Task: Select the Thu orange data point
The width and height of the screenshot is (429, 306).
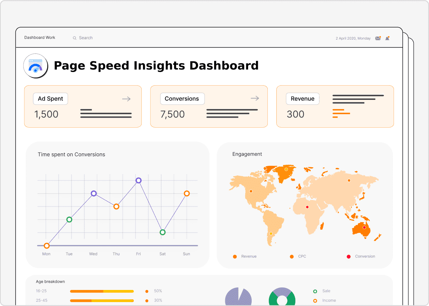Action: (x=116, y=206)
